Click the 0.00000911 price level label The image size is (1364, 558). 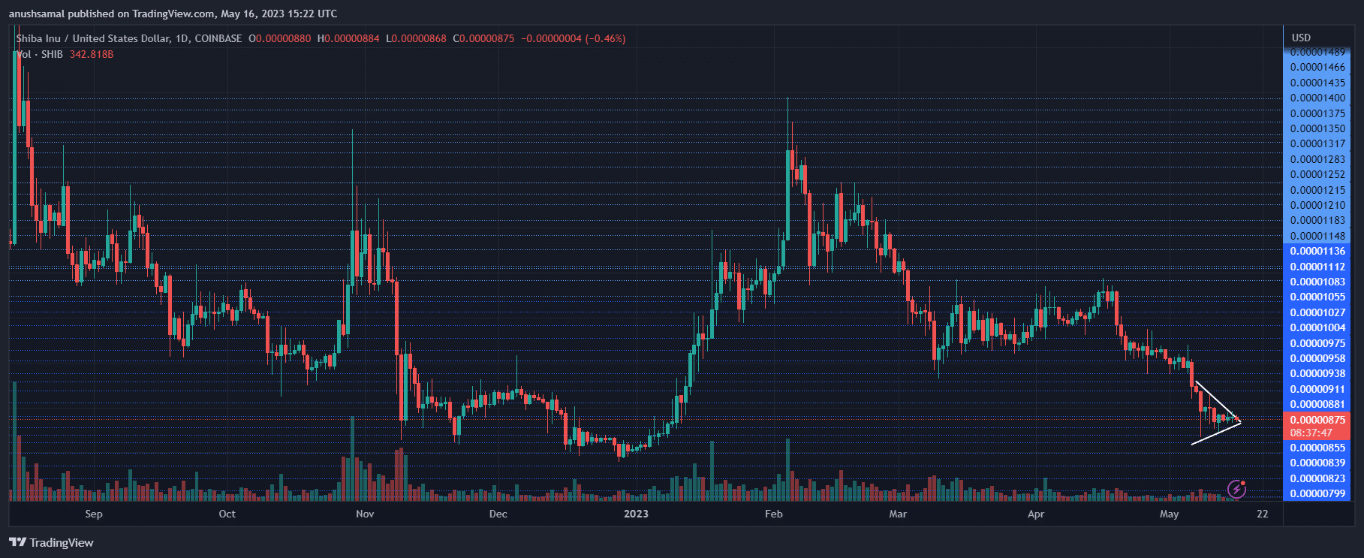(x=1317, y=389)
